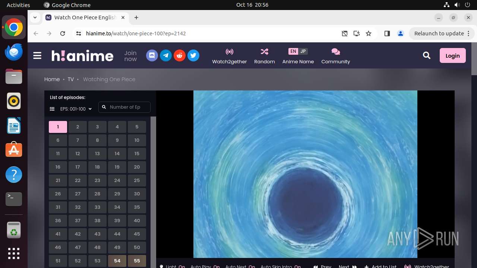View site information icon in address bar

point(78,33)
